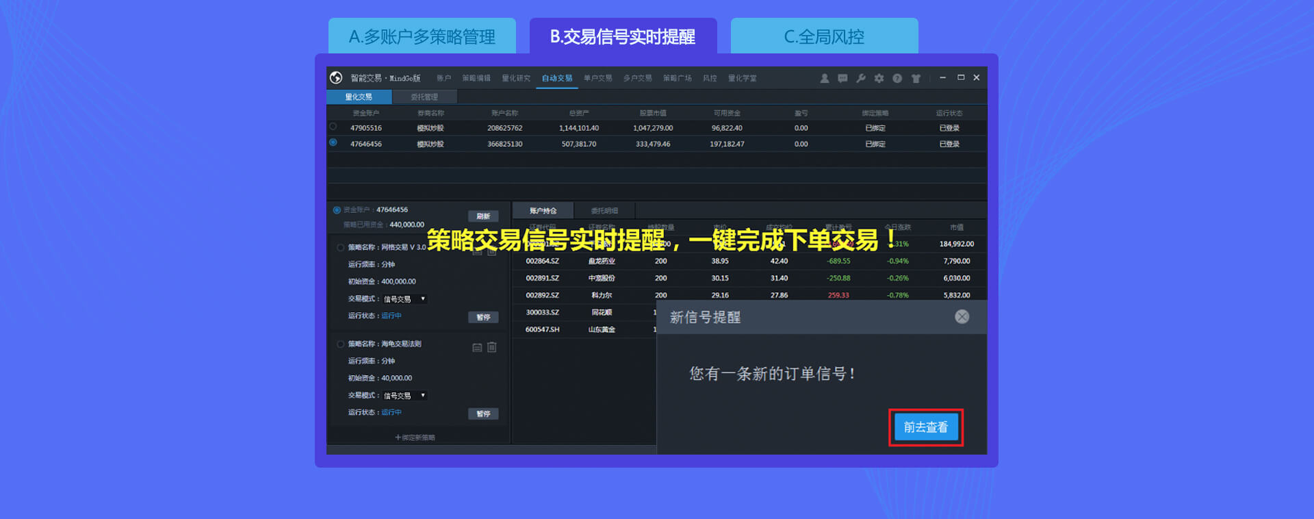The width and height of the screenshot is (1314, 519).
Task: Select the 海龟交易法则 strategy radio button
Action: coord(340,344)
